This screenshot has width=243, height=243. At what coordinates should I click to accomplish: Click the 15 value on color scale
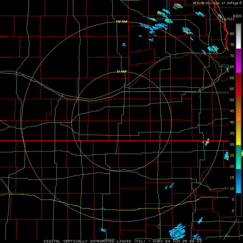tap(232, 177)
